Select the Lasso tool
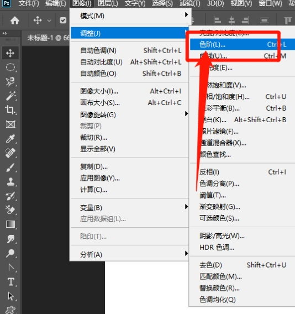Screen dimensions: 295x314 (x=10, y=81)
